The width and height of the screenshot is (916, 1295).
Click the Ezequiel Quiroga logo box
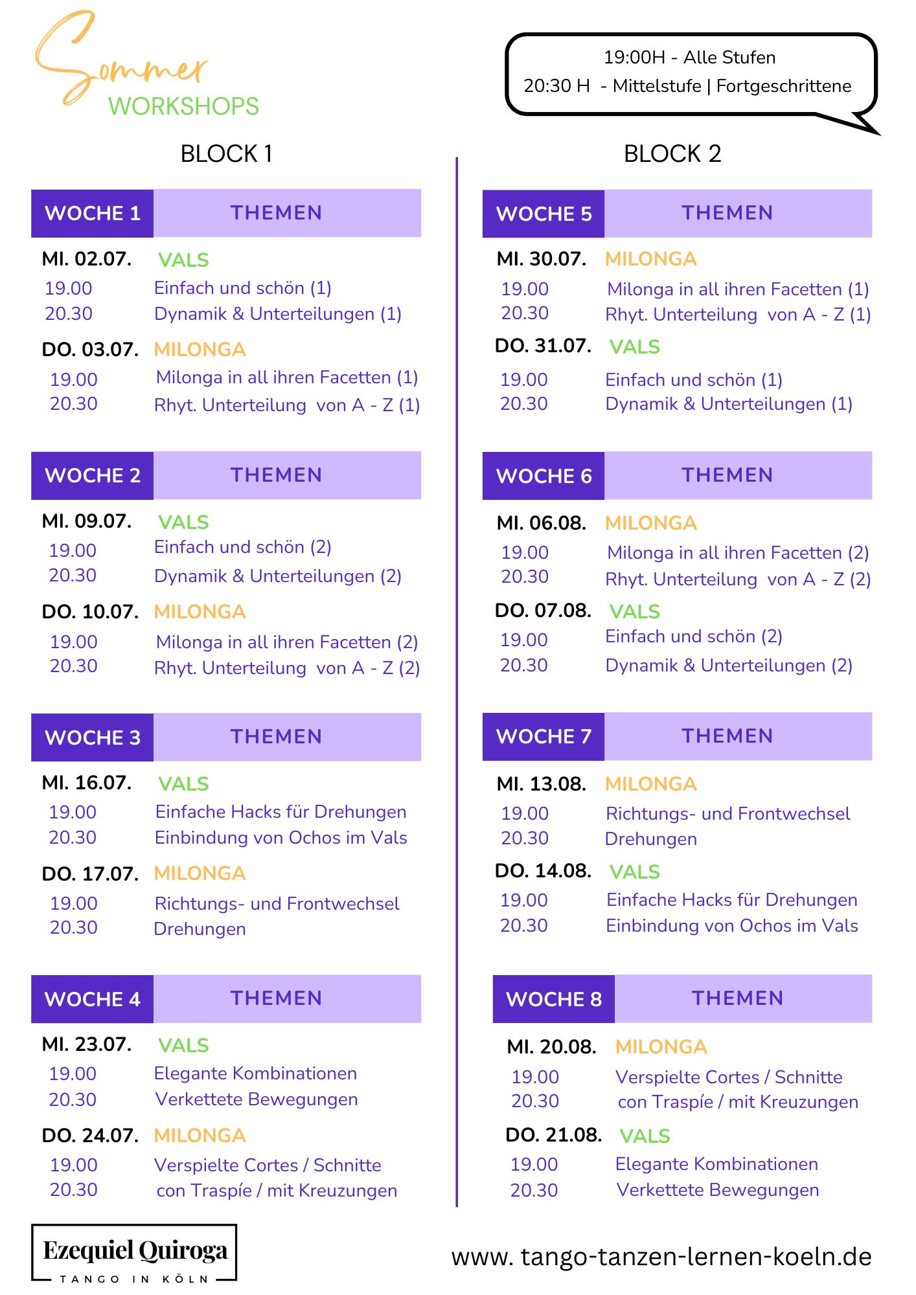click(134, 1253)
